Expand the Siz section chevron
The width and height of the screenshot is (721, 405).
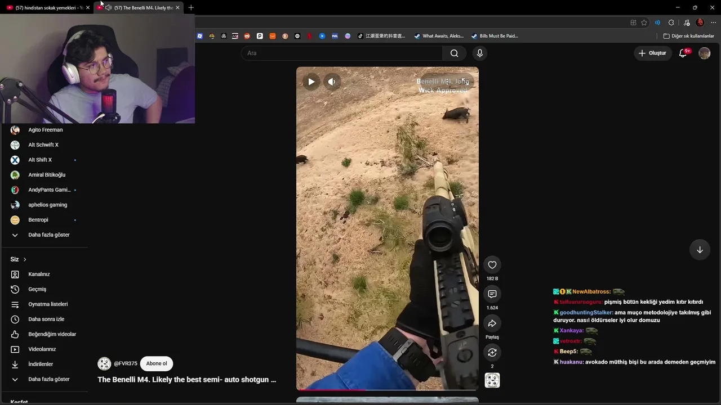(x=25, y=259)
